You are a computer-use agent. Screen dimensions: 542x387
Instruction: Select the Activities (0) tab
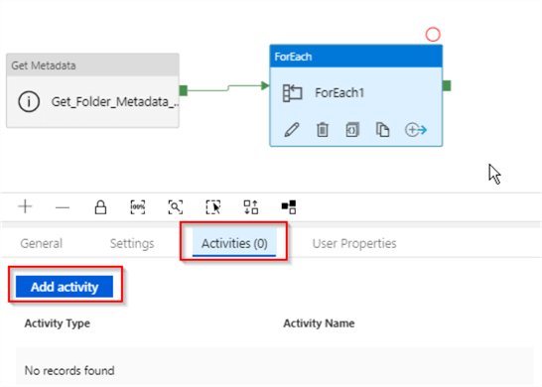click(234, 243)
